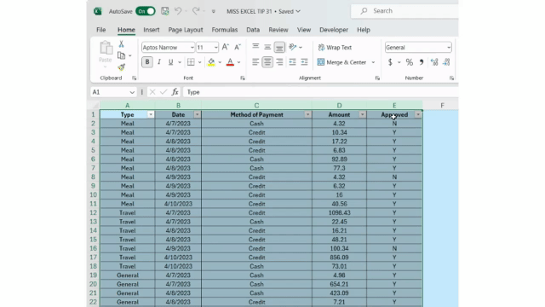Open Borders dropdown arrow
545x307 pixels.
[200, 62]
